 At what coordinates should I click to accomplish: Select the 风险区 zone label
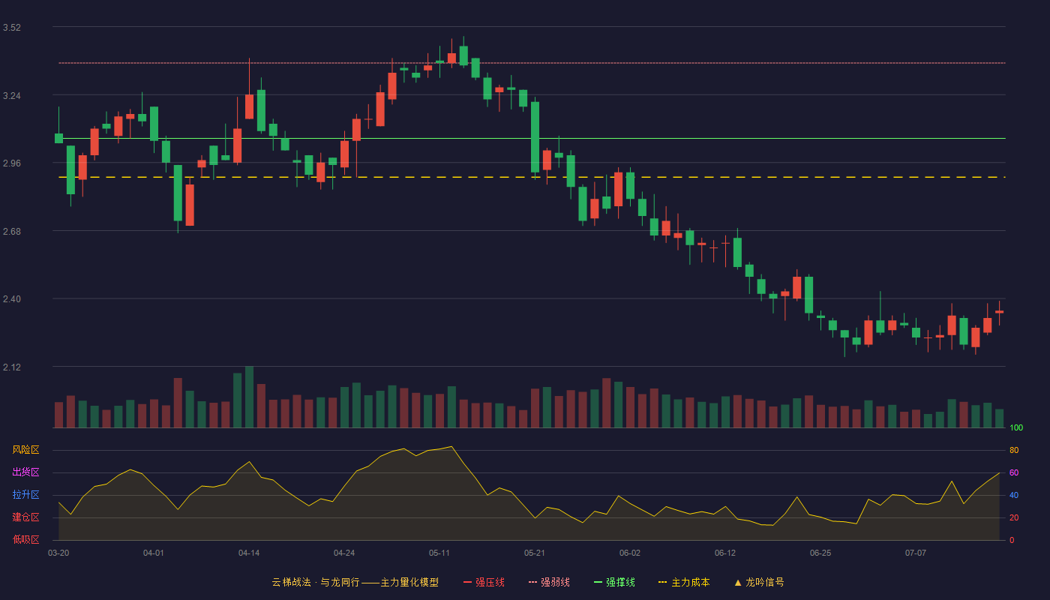coord(25,450)
